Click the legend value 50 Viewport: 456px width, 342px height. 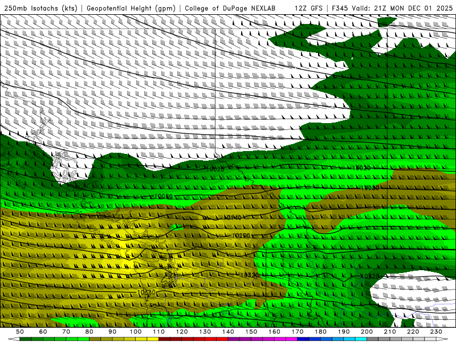pos(20,332)
